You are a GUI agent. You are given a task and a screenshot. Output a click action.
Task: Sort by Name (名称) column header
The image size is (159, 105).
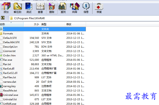click(x=12, y=24)
